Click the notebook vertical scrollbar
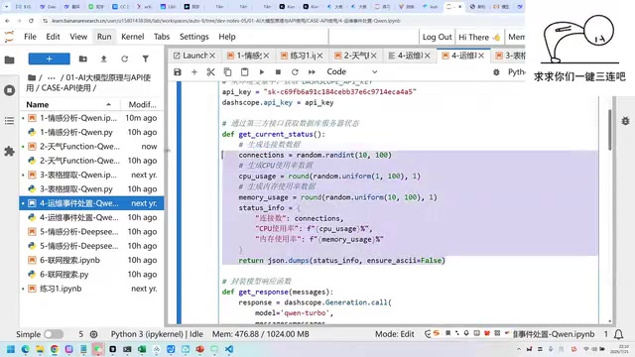This screenshot has width=635, height=357. coord(610,130)
